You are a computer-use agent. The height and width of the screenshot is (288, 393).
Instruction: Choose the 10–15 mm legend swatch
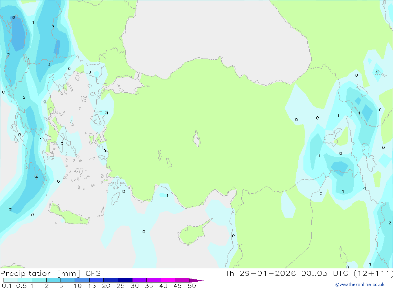point(82,280)
